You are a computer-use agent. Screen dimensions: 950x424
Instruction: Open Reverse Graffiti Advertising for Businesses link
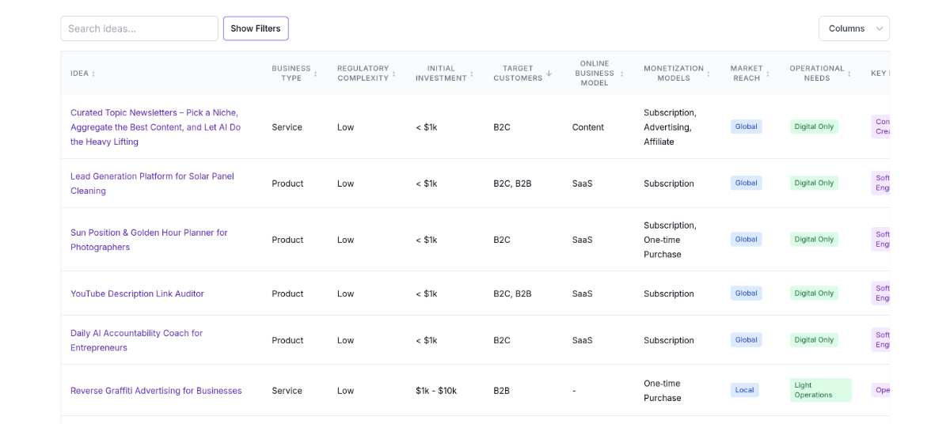156,391
